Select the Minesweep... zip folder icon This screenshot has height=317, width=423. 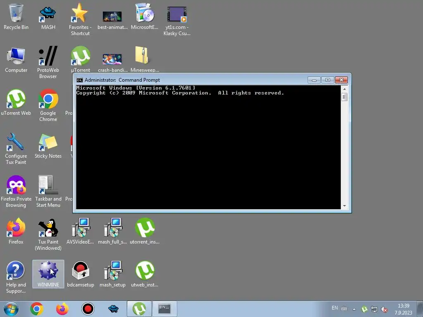coord(144,59)
